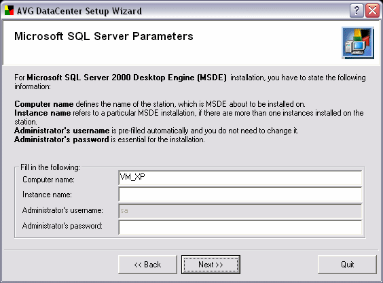
Task: Focus the Computer name field containing VM_XP
Action: pyautogui.click(x=240, y=178)
